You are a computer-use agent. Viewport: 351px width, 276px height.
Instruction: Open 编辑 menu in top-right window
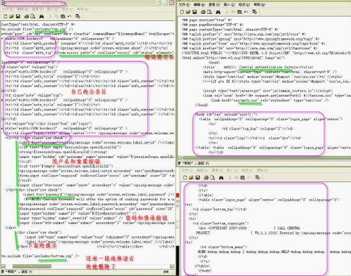point(199,5)
